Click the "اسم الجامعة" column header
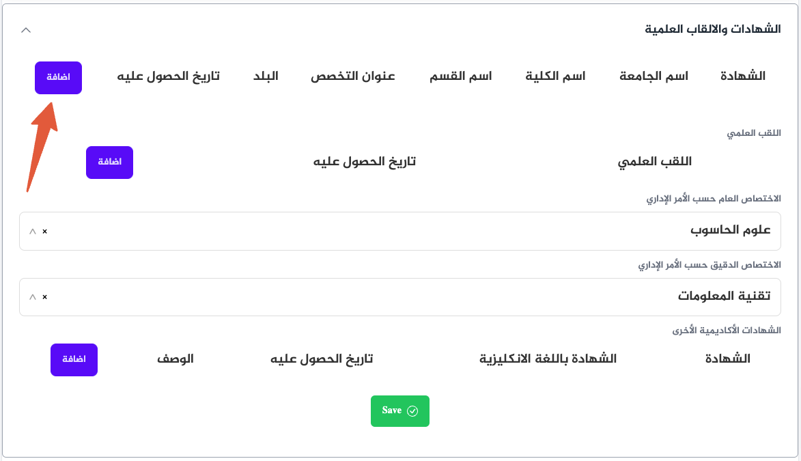This screenshot has width=801, height=461. coord(653,76)
